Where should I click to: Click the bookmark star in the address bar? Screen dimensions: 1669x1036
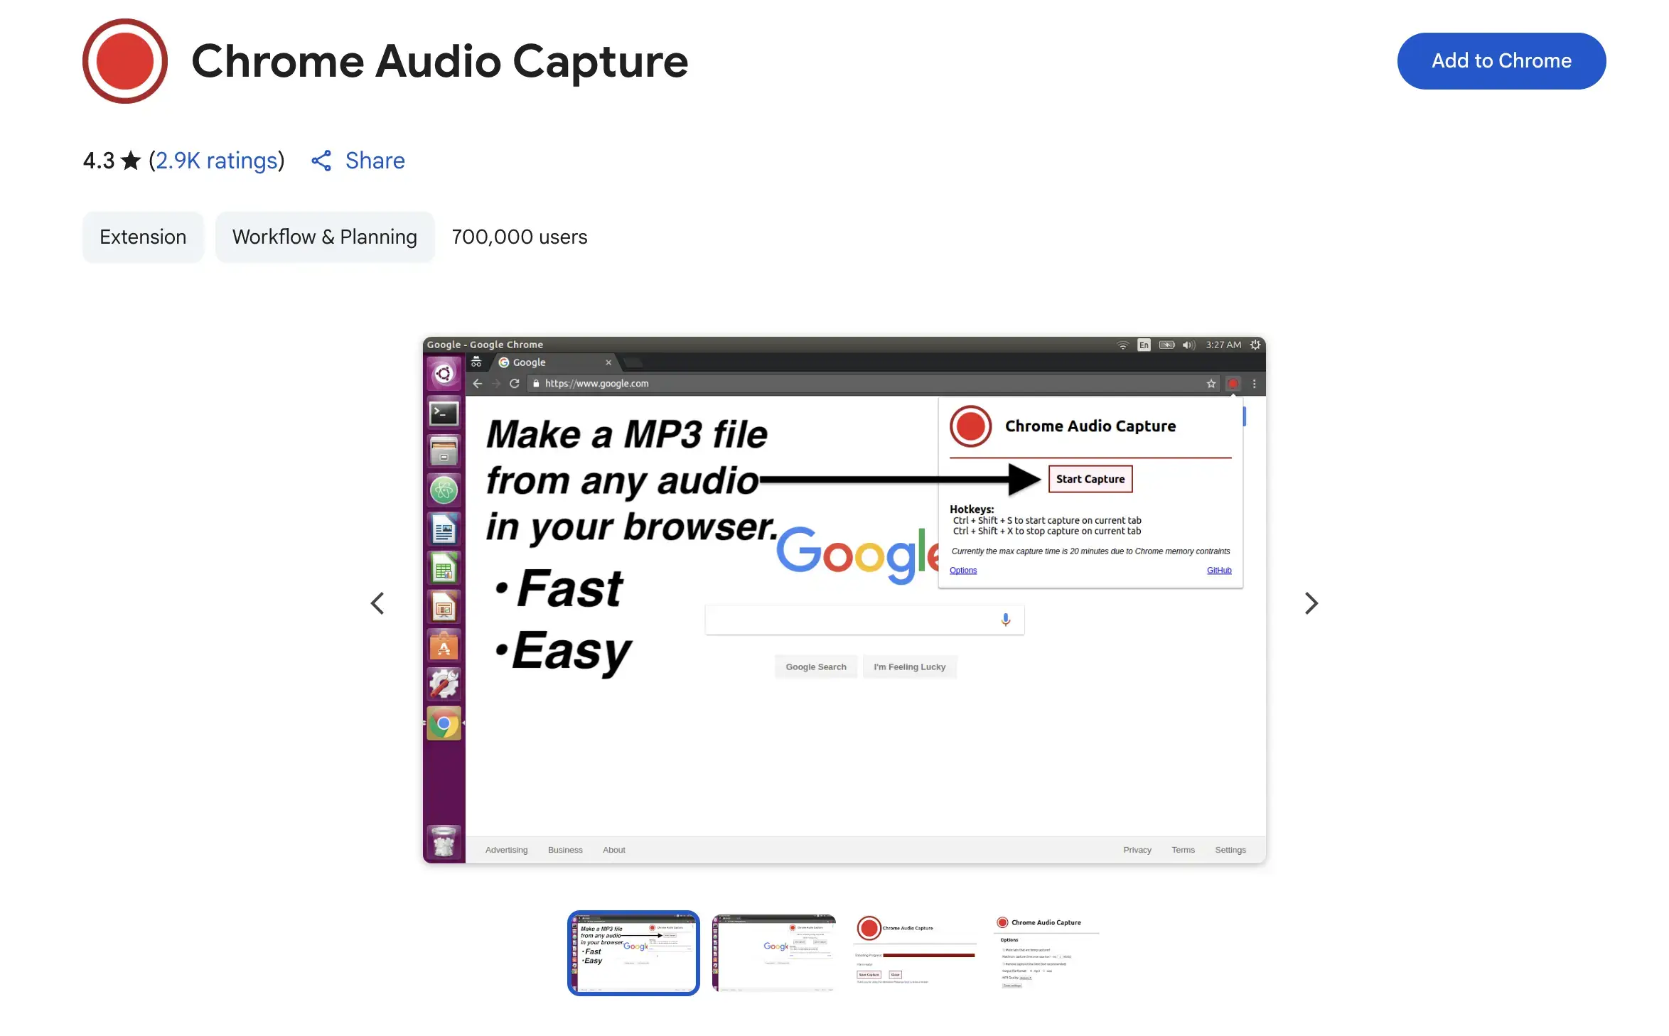pyautogui.click(x=1211, y=383)
